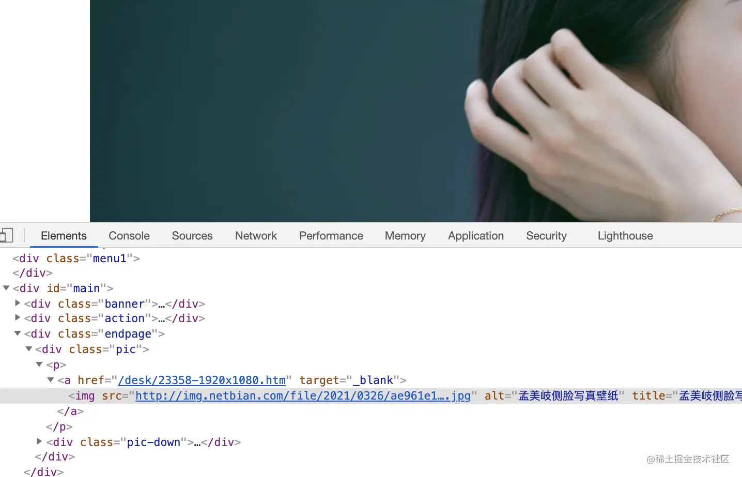Collapse the <p> element node
Screen dimensions: 742x477
point(39,364)
